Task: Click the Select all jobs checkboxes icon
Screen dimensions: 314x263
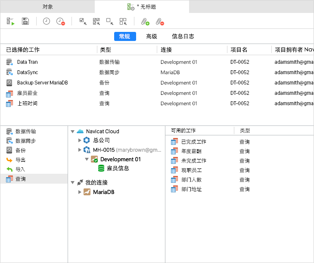Action: [x=96, y=21]
